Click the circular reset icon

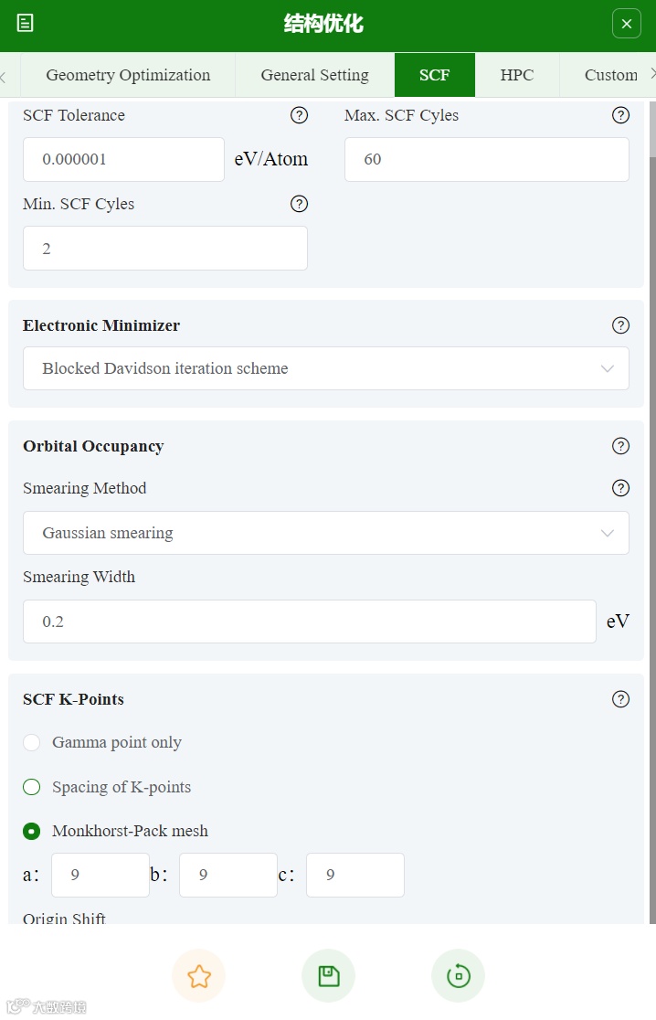[x=458, y=976]
